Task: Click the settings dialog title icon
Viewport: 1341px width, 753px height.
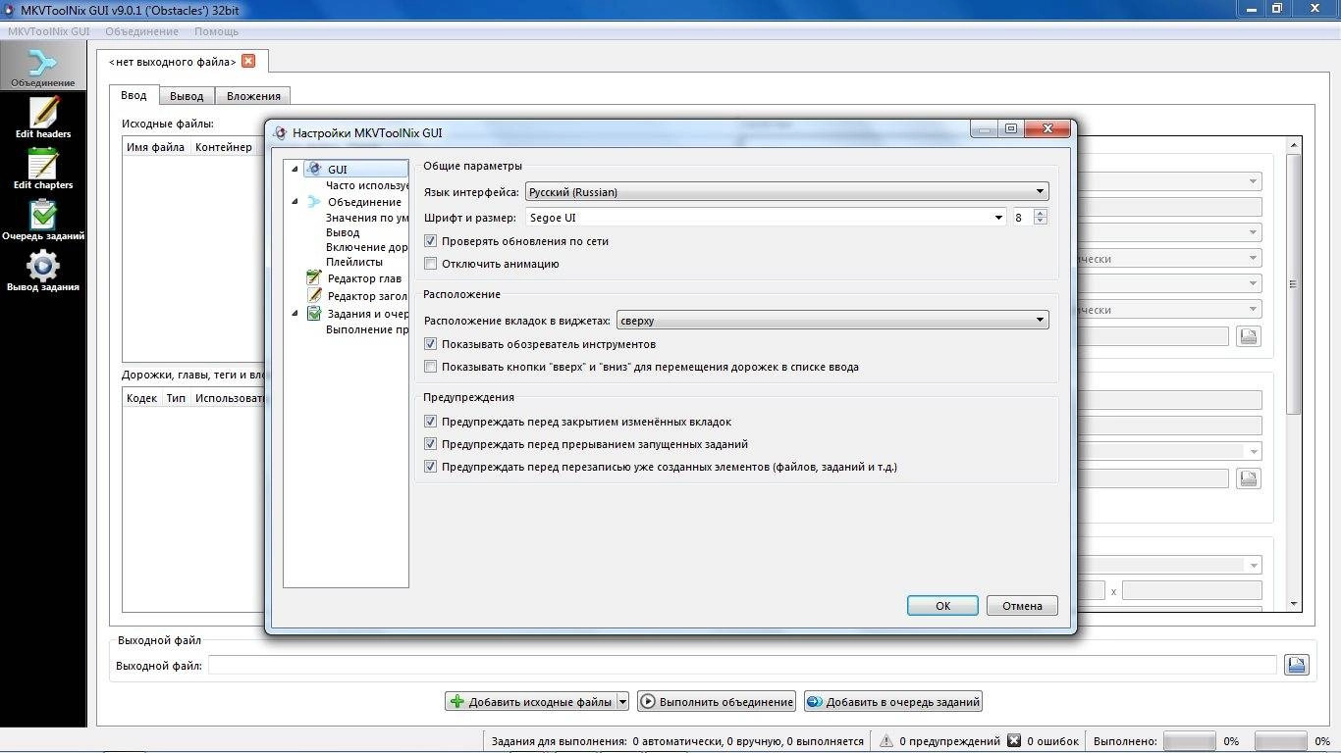Action: pyautogui.click(x=280, y=132)
